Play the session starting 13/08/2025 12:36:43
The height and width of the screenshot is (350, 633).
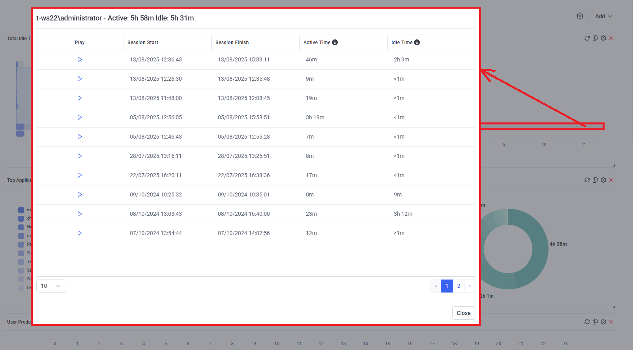(x=79, y=59)
